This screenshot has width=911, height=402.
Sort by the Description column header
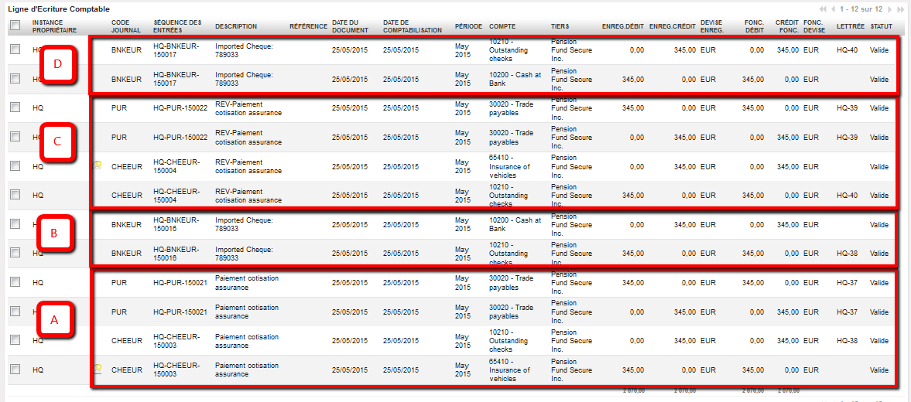coord(236,26)
